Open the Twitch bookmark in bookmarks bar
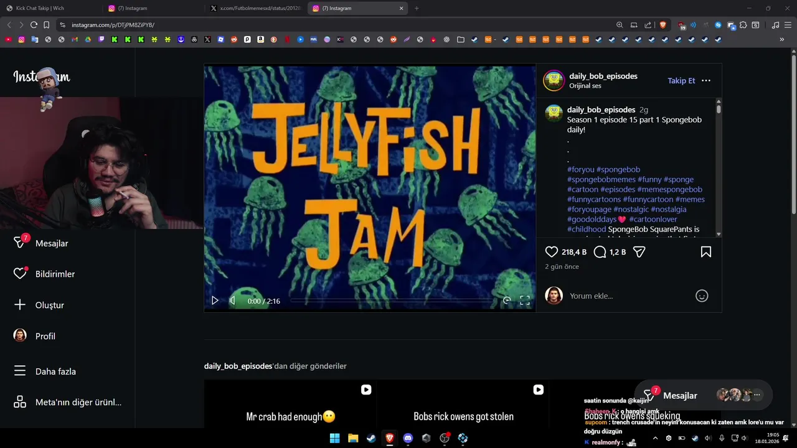Image resolution: width=797 pixels, height=448 pixels. tap(101, 39)
